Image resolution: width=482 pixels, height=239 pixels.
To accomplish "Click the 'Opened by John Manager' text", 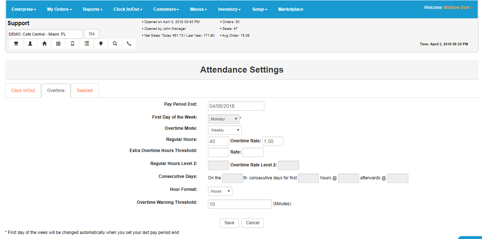I will 165,29.
